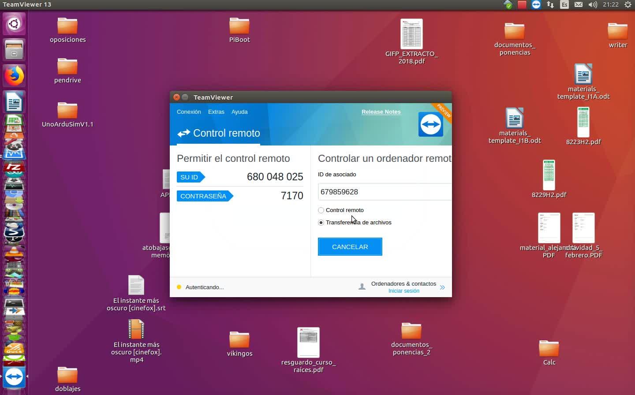Select the writer folder on the desktop

(x=618, y=35)
